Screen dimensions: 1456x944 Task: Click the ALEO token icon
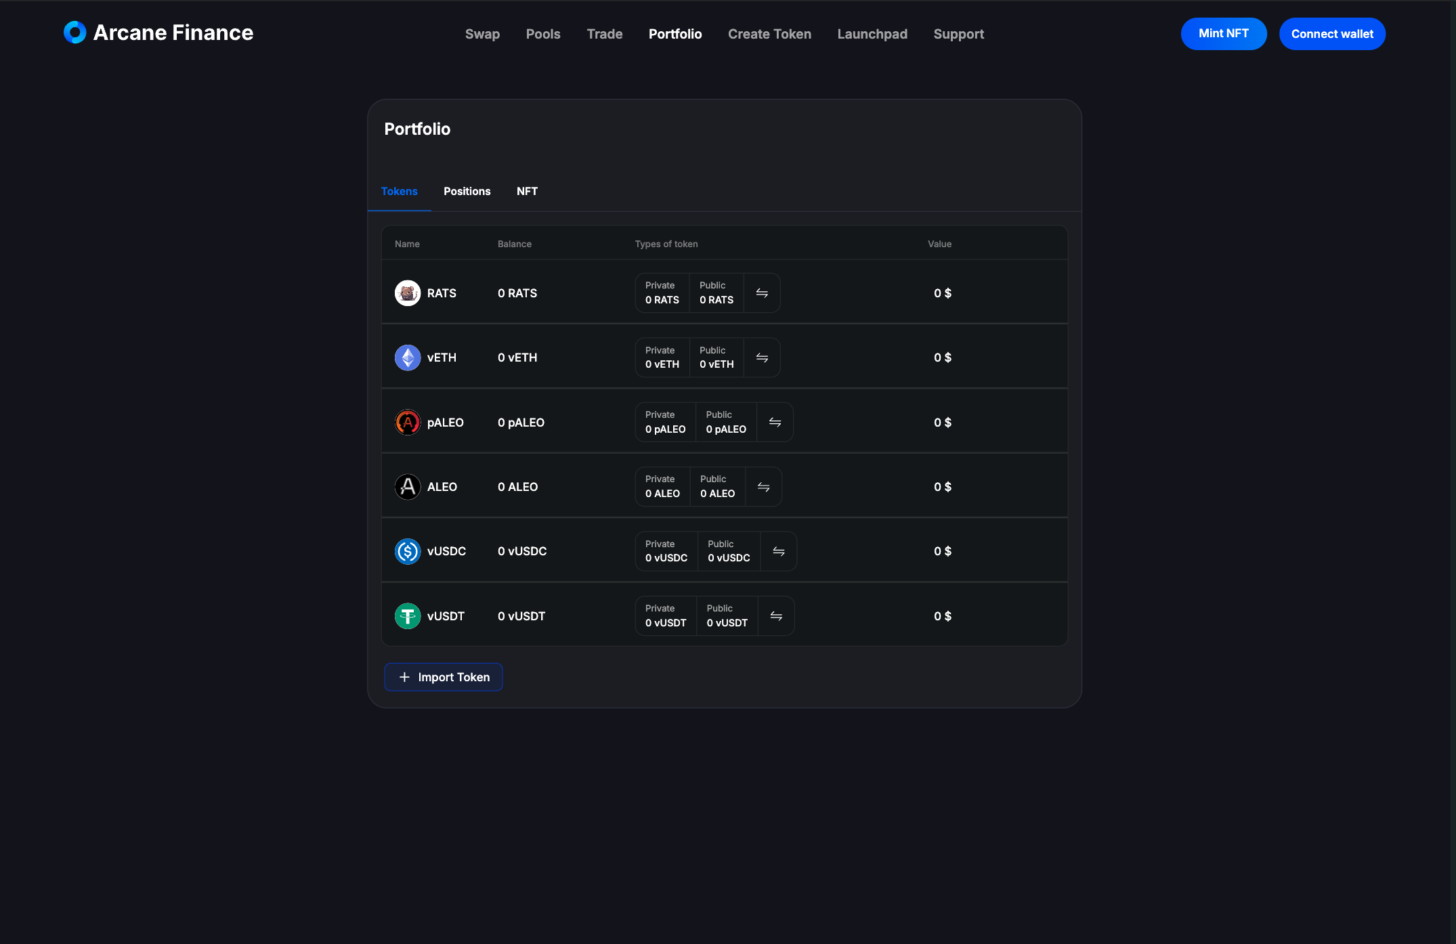(408, 487)
